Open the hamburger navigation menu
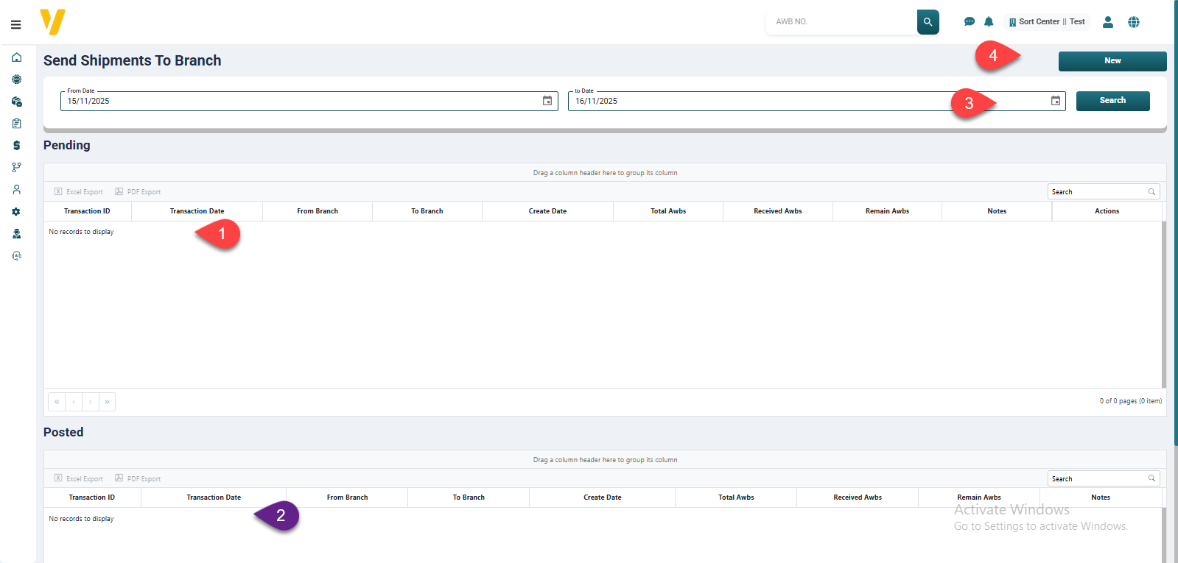 [x=15, y=24]
